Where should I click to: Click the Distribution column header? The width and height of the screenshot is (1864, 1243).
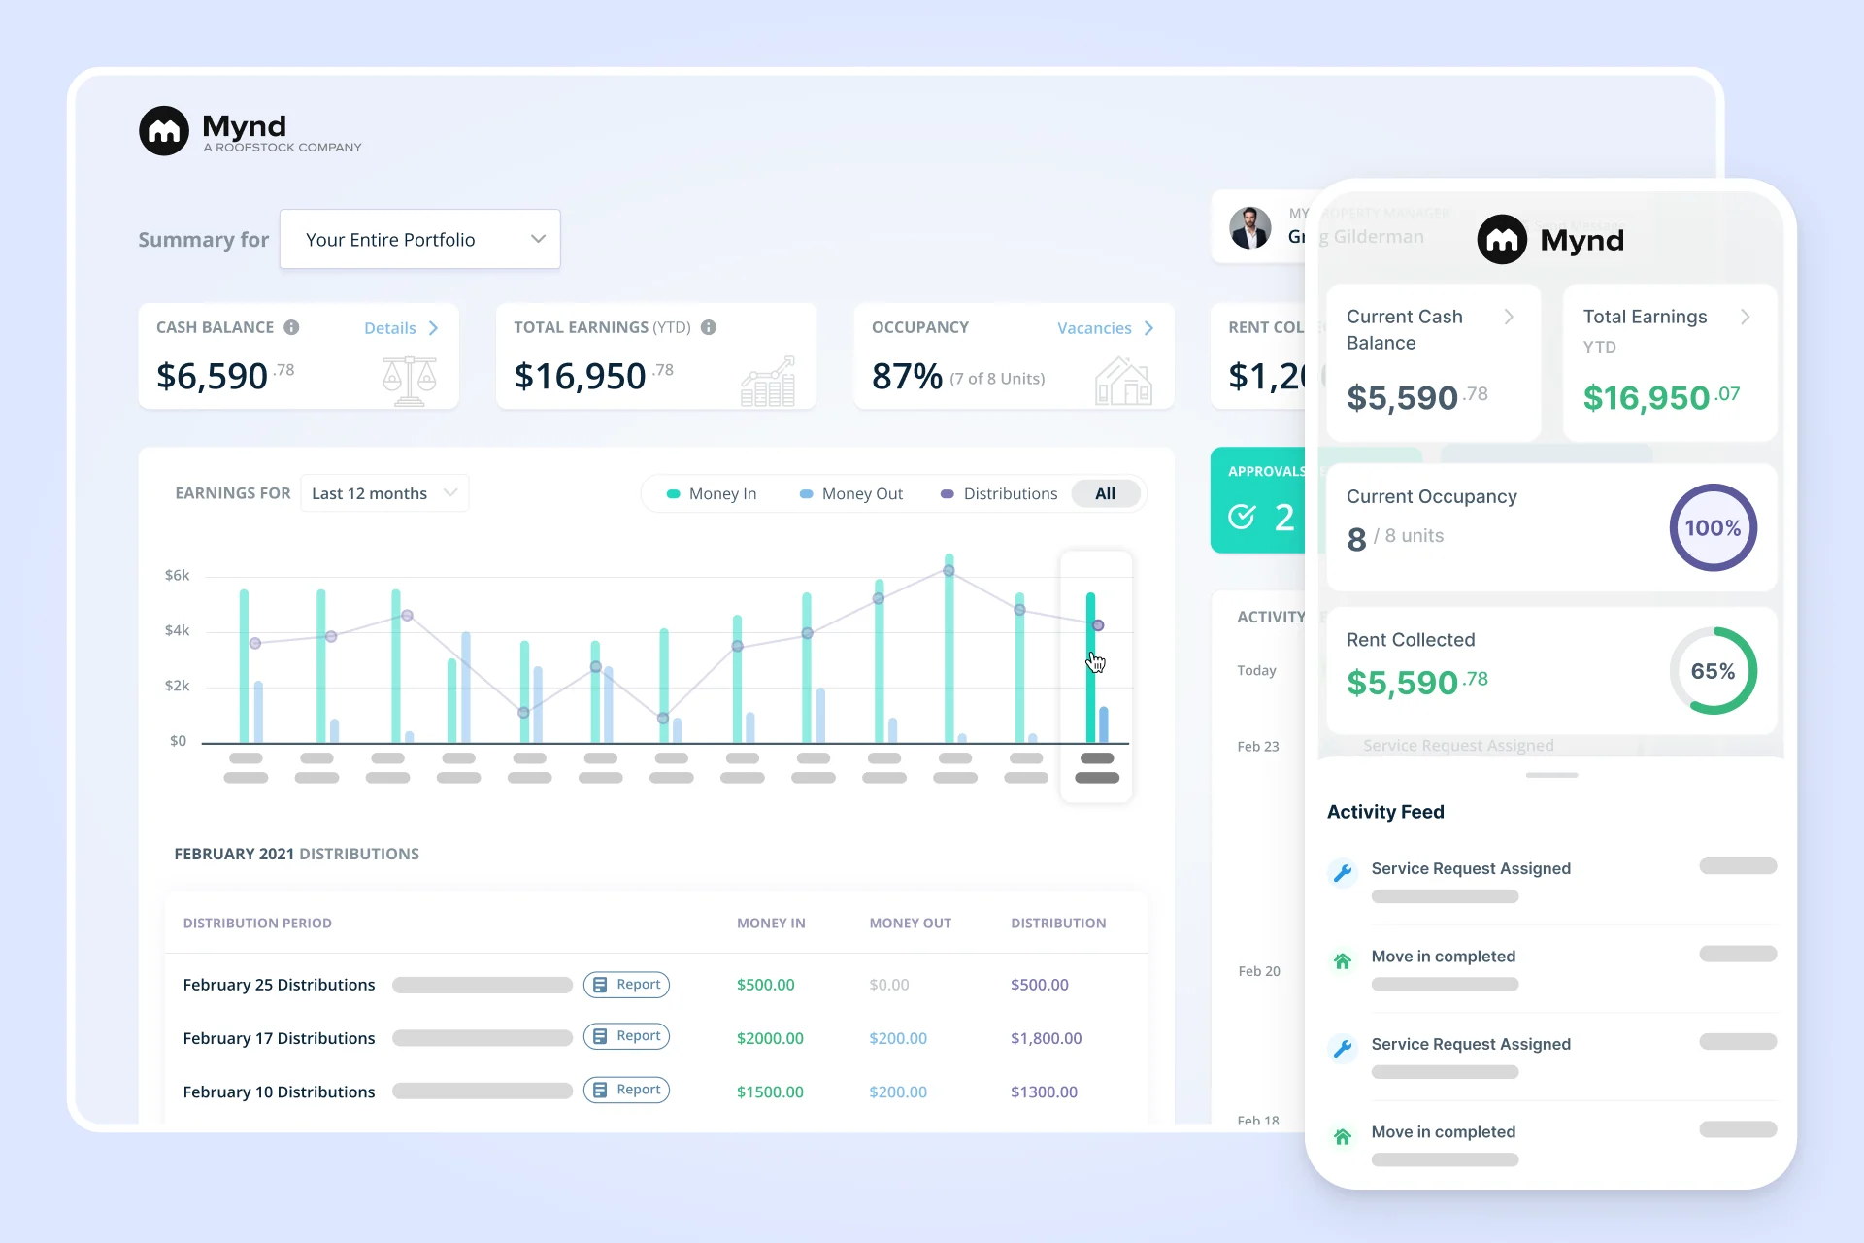1058,924
